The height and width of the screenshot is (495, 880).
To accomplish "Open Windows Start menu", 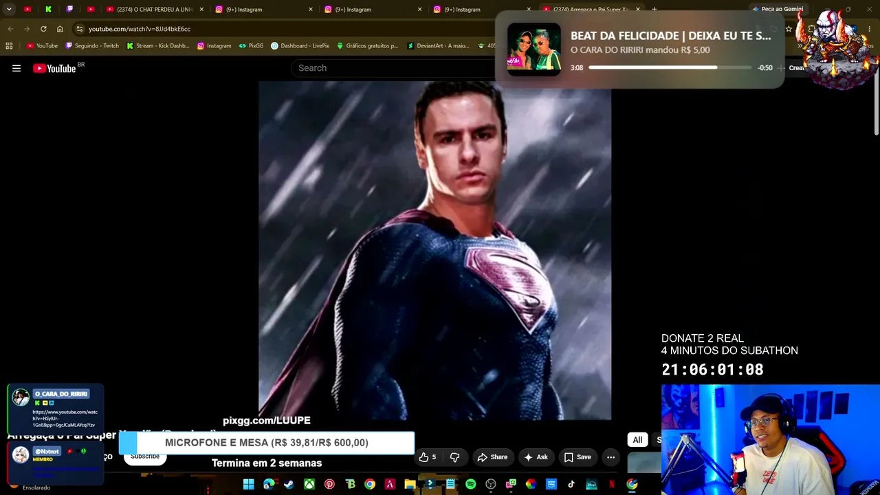I will (x=248, y=484).
